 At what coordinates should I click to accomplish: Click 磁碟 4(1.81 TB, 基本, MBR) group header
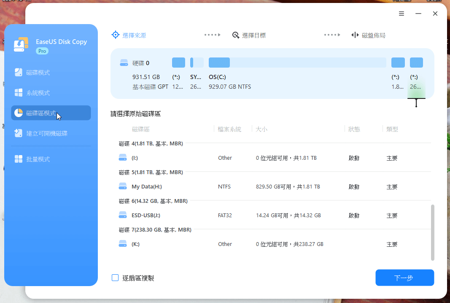(151, 143)
